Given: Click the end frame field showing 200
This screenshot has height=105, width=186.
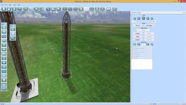Looking at the screenshot, I should tap(154, 22).
